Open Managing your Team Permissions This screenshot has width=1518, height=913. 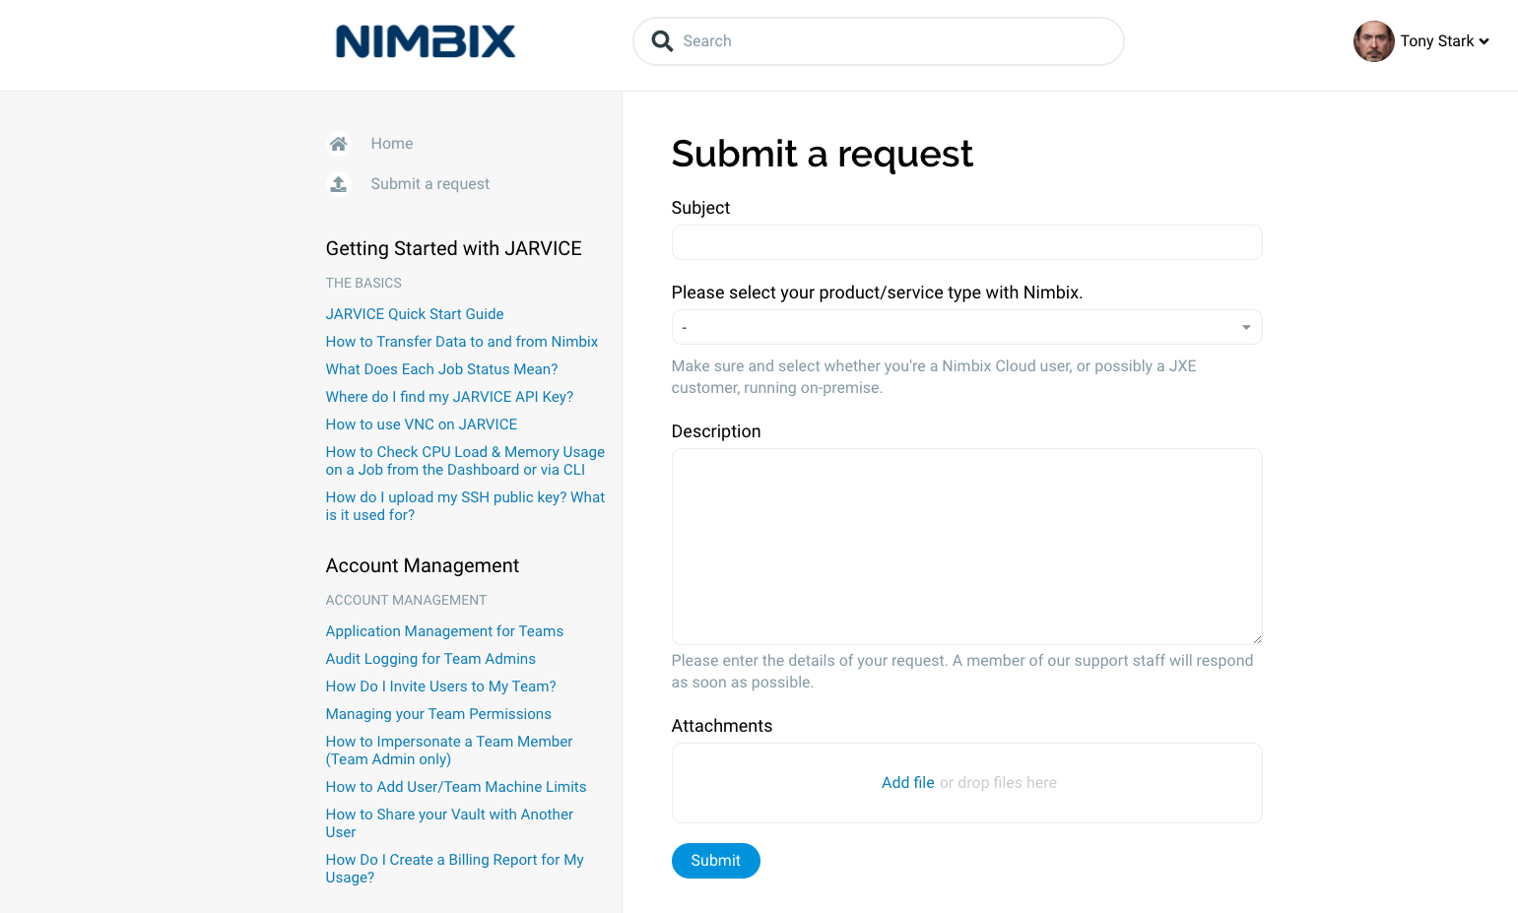click(x=438, y=714)
